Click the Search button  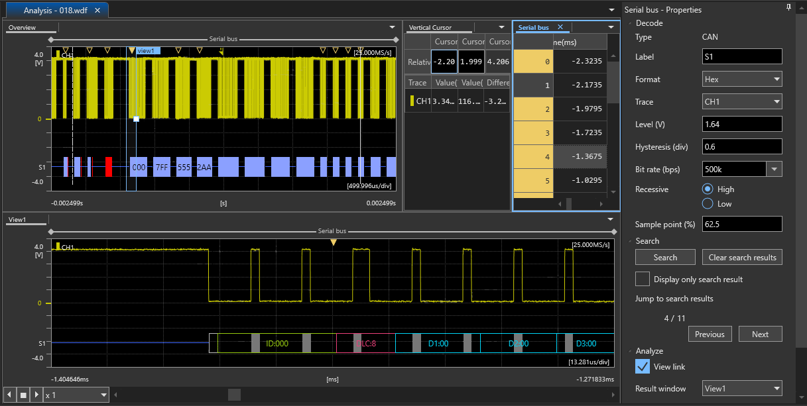click(665, 258)
